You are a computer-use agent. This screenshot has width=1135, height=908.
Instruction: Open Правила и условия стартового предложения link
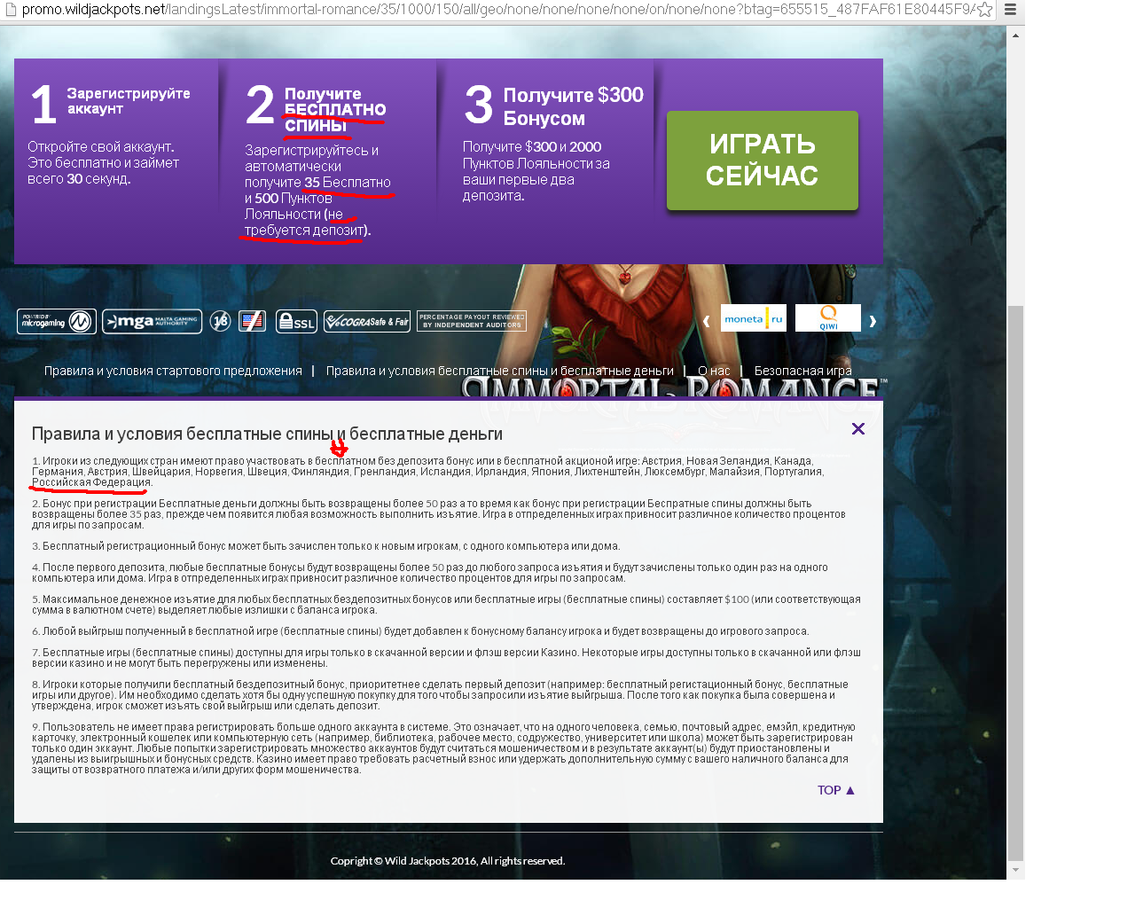click(173, 371)
